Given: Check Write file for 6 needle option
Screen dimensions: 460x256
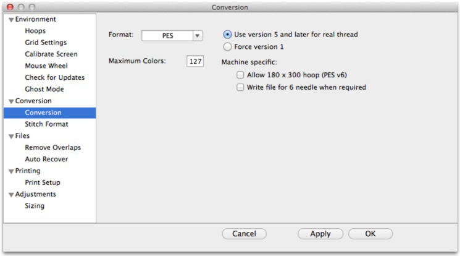Looking at the screenshot, I should pyautogui.click(x=240, y=88).
